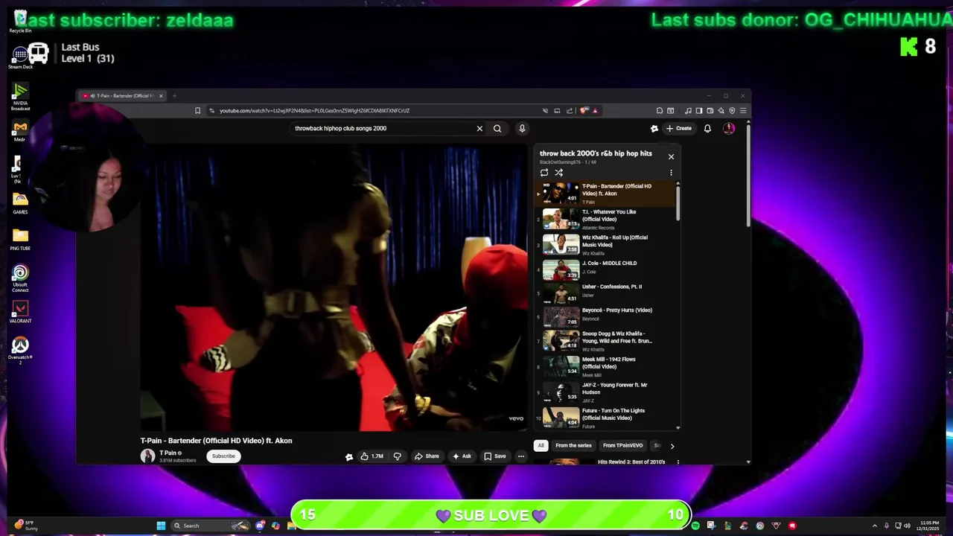Open a new browser tab
The height and width of the screenshot is (536, 953).
click(x=174, y=96)
